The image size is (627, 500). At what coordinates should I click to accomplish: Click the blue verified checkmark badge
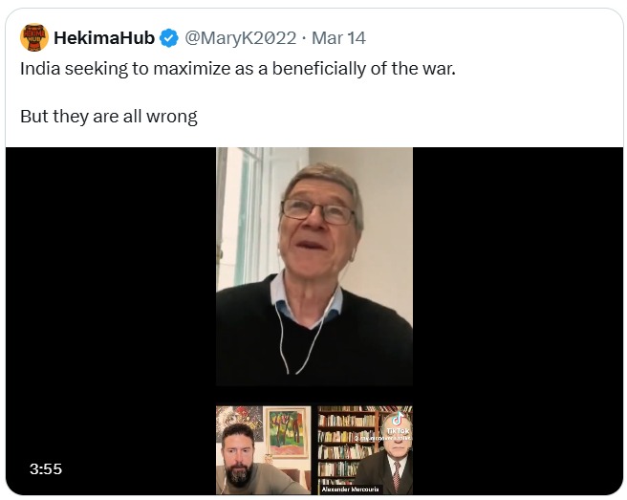click(168, 38)
